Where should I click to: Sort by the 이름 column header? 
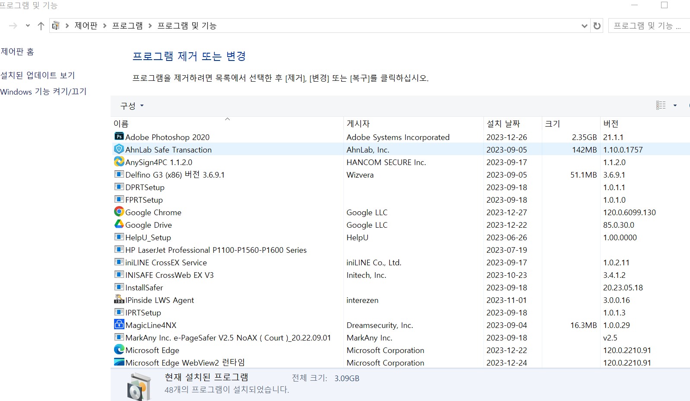[x=227, y=124]
